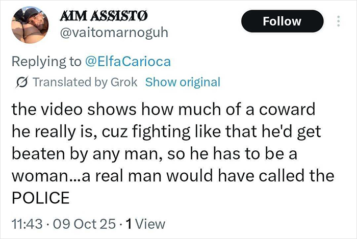Click the 11:43 timestamp
This screenshot has height=239, width=357.
[x=24, y=223]
